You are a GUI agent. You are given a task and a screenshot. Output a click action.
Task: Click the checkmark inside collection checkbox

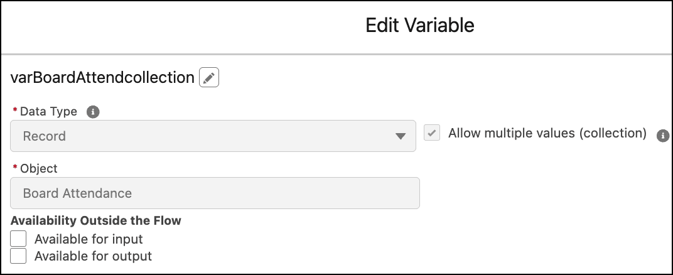(x=432, y=132)
